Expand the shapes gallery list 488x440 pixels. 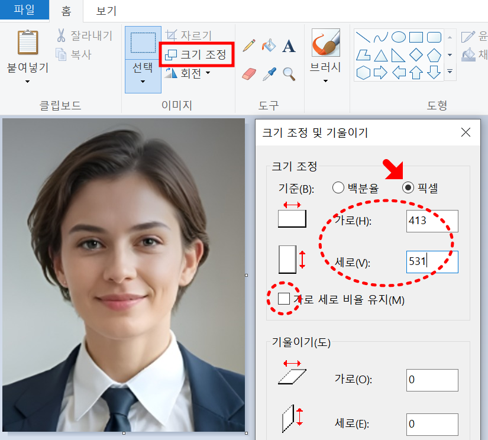click(450, 72)
